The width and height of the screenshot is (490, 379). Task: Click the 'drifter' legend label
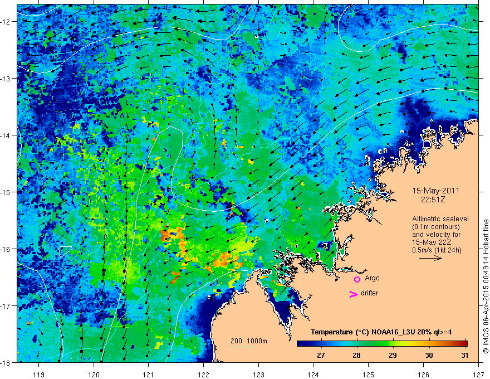click(x=369, y=293)
